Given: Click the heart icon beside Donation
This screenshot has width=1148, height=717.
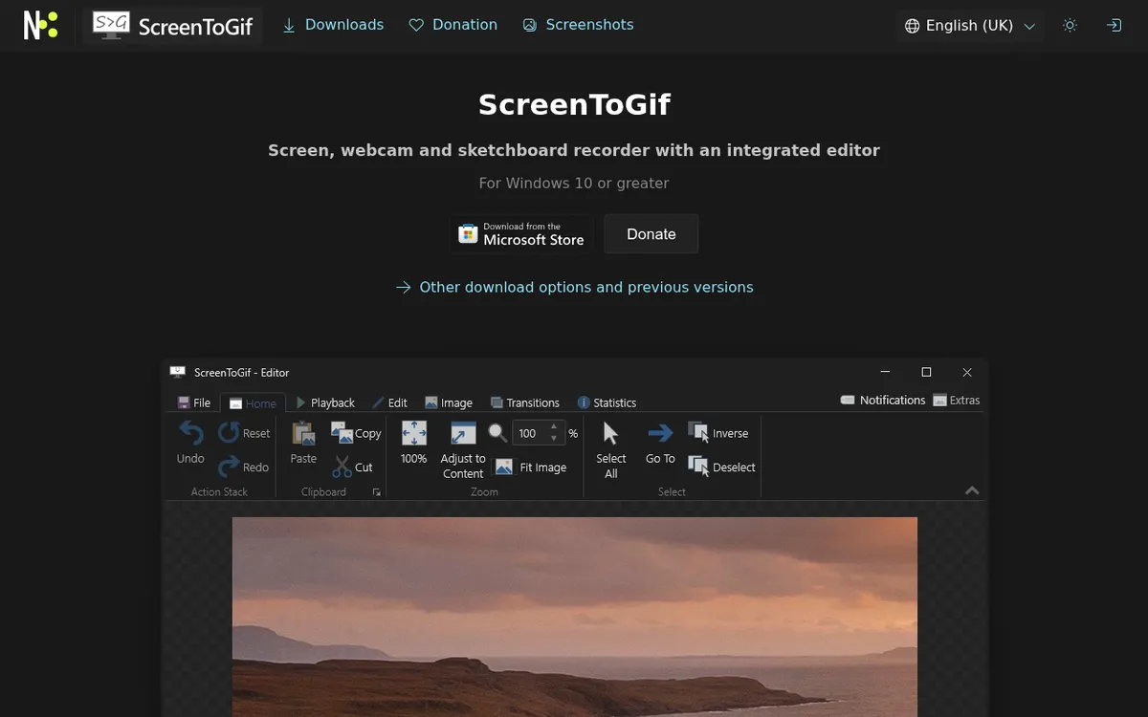Looking at the screenshot, I should pos(416,26).
